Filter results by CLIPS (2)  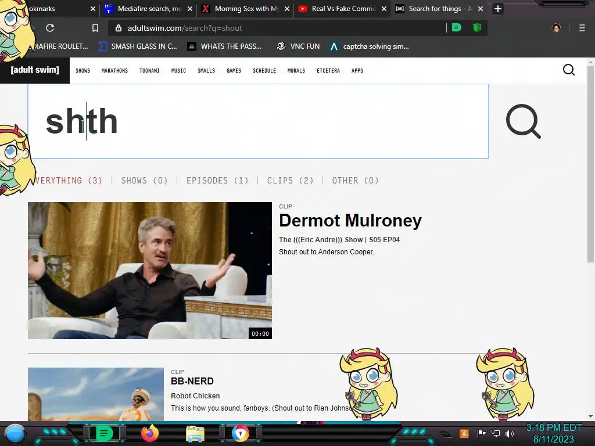click(291, 181)
